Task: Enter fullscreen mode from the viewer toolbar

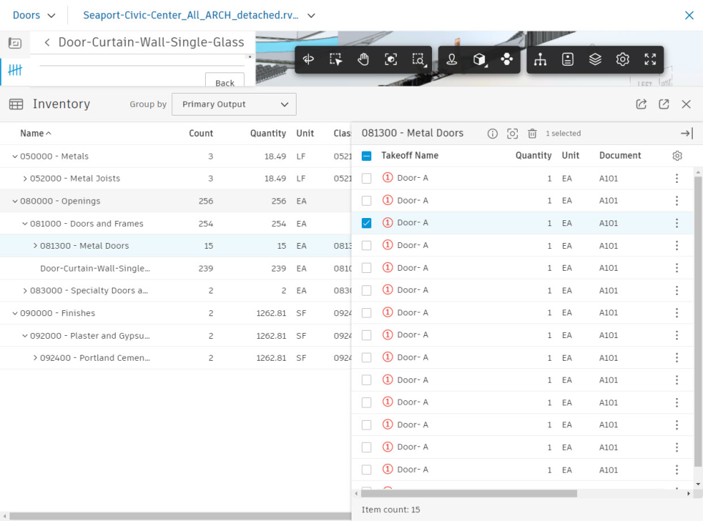Action: click(650, 59)
